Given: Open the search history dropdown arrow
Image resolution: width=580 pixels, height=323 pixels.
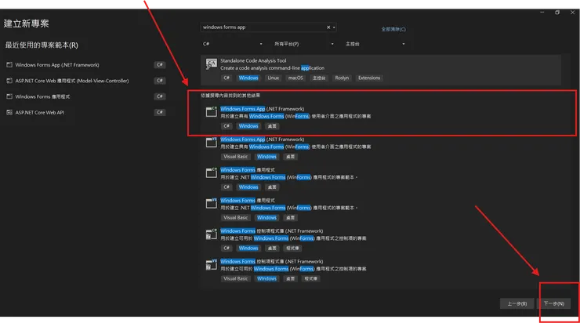Looking at the screenshot, I should pos(334,27).
